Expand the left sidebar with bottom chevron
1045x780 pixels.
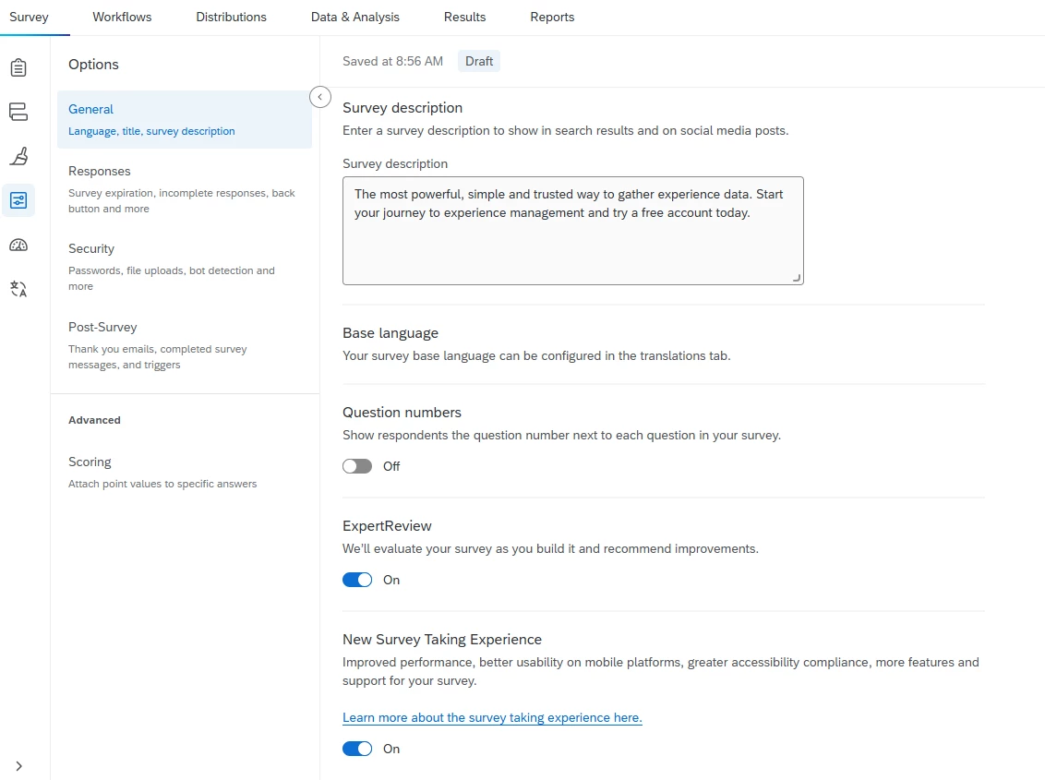click(18, 766)
